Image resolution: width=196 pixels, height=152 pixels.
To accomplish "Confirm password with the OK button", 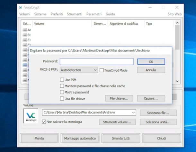I will (x=151, y=62).
